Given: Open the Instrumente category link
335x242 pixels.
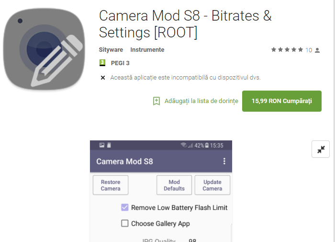Looking at the screenshot, I should [x=147, y=50].
